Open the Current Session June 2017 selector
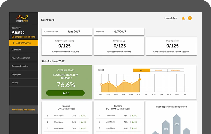 click(67, 32)
